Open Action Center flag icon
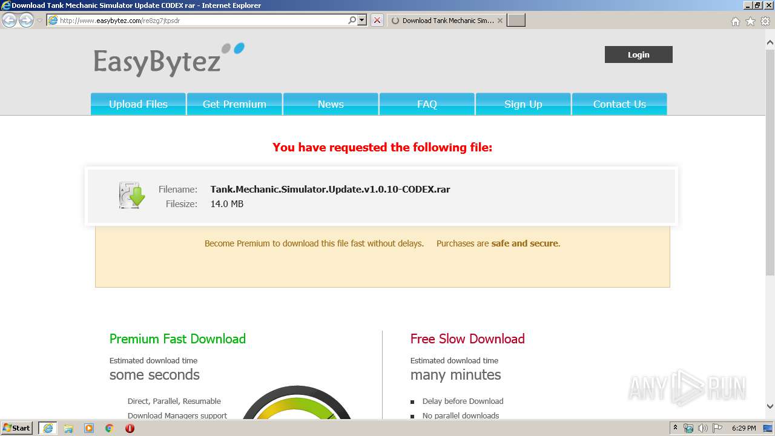Viewport: 775px width, 436px height. point(717,428)
